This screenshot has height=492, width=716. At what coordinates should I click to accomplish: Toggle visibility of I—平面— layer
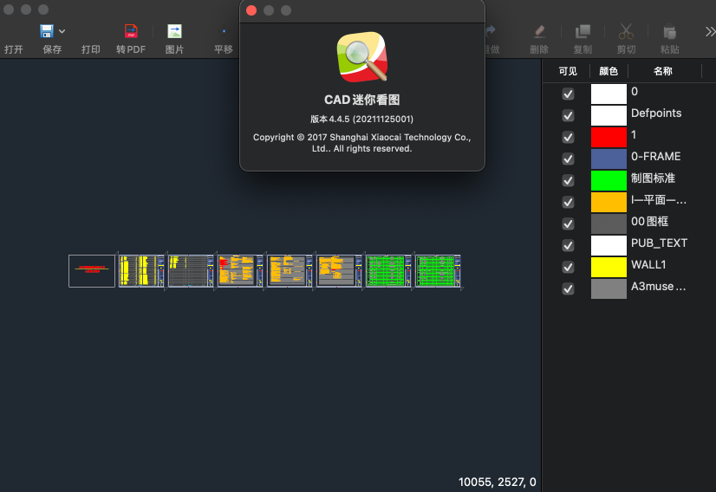568,202
